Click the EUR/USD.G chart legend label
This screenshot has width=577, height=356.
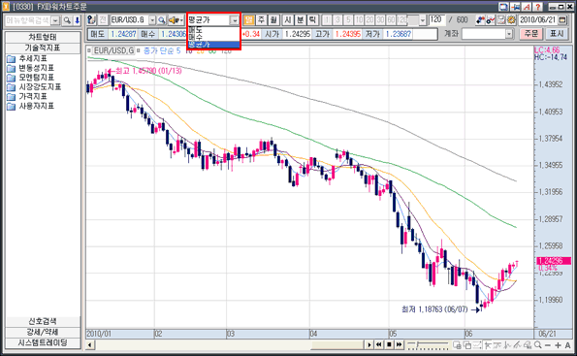pos(113,50)
